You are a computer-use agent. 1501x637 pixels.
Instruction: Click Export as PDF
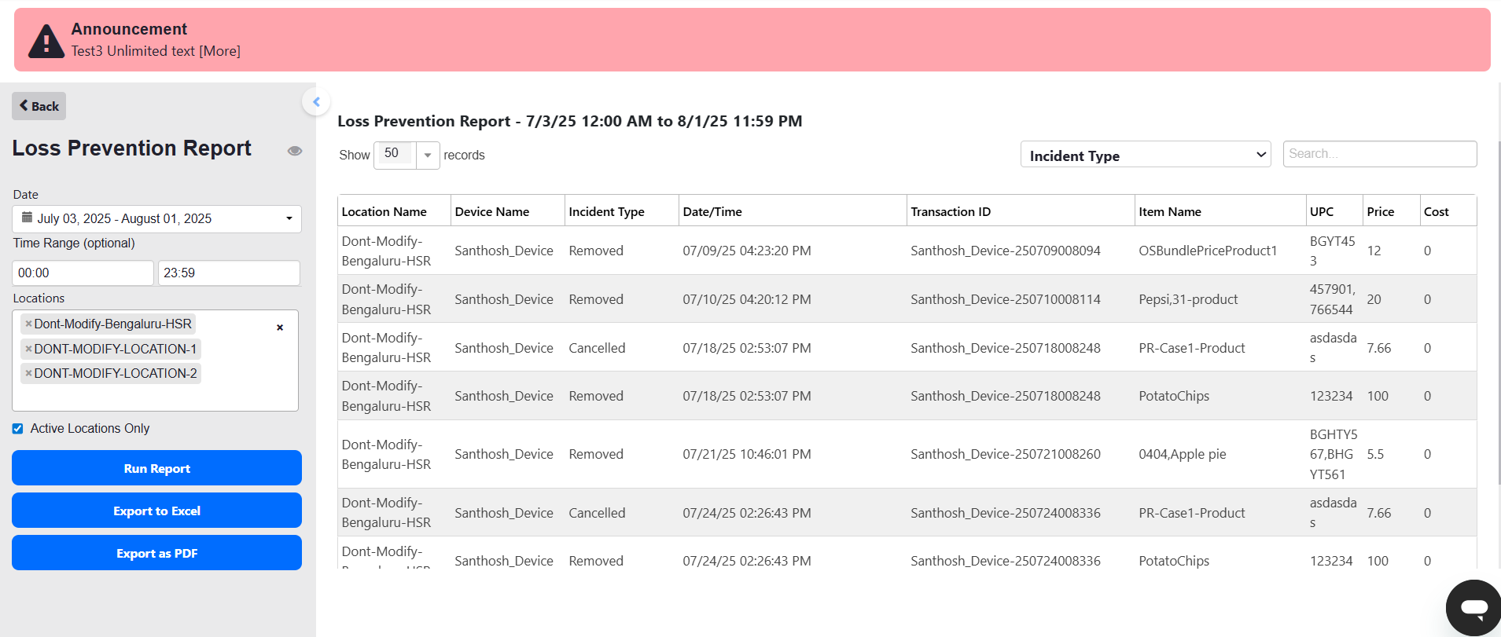click(156, 553)
